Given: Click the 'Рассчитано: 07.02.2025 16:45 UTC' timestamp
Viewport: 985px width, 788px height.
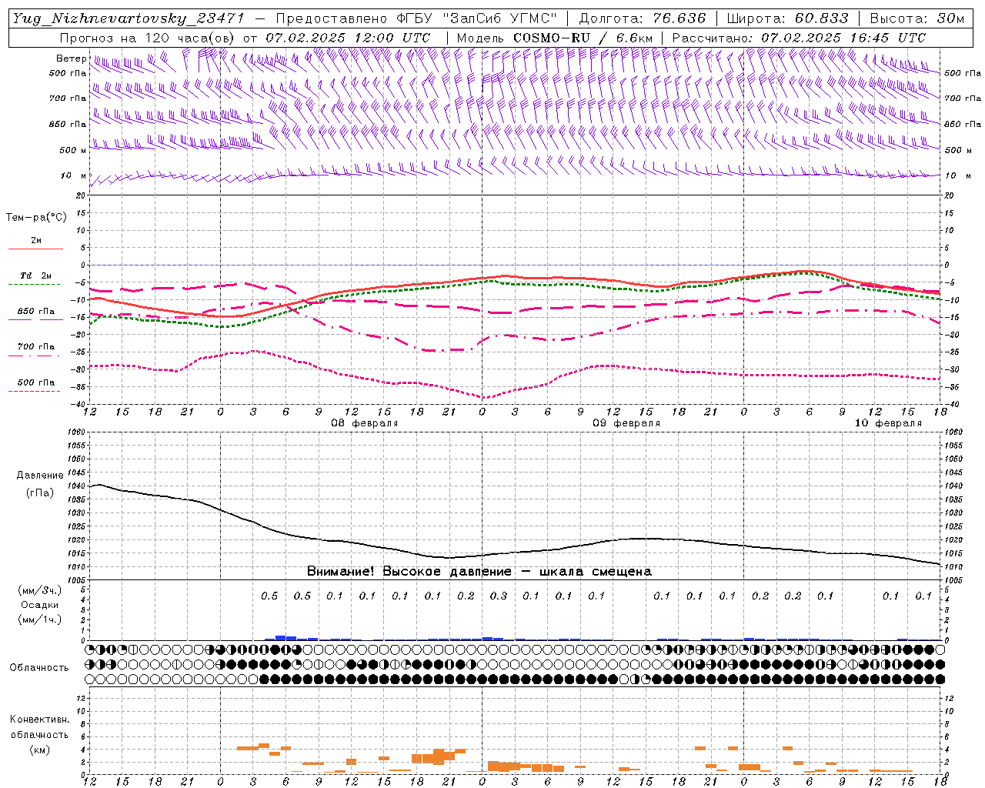Looking at the screenshot, I should (x=799, y=38).
